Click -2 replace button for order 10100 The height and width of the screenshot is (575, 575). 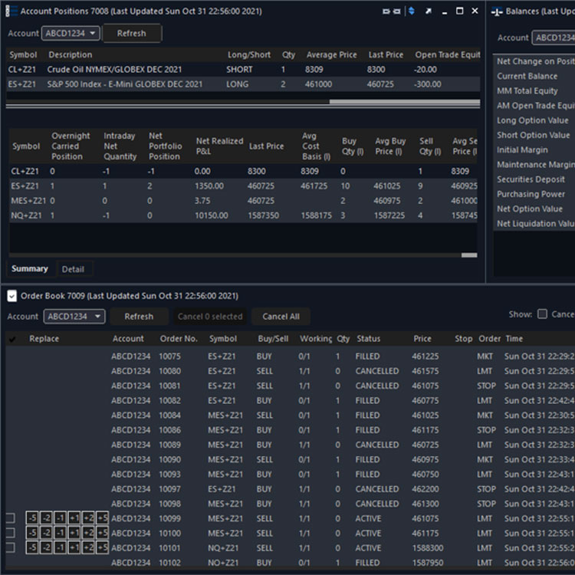[x=46, y=533]
